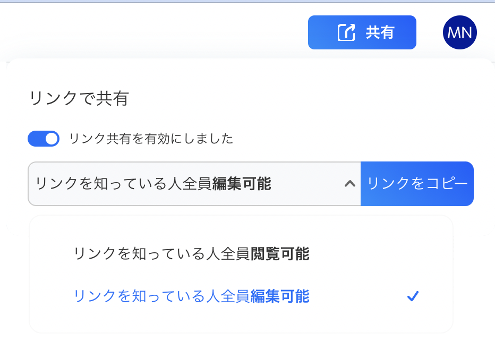Image resolution: width=495 pixels, height=341 pixels.
Task: Click the check icon marking the current permission
Action: [413, 296]
